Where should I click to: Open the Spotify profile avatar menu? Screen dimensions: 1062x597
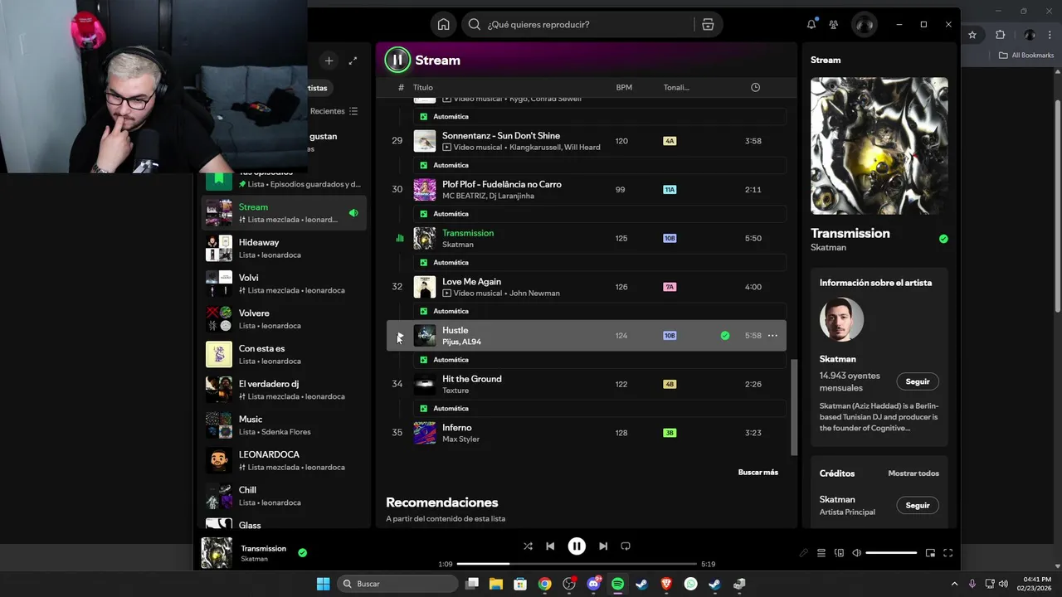(865, 24)
